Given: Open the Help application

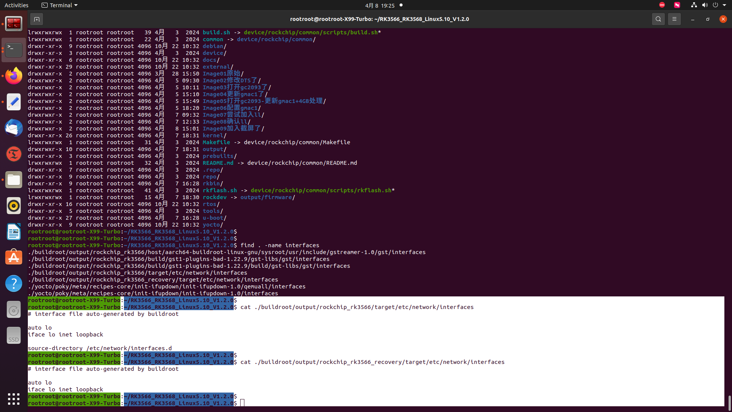Looking at the screenshot, I should 14,283.
